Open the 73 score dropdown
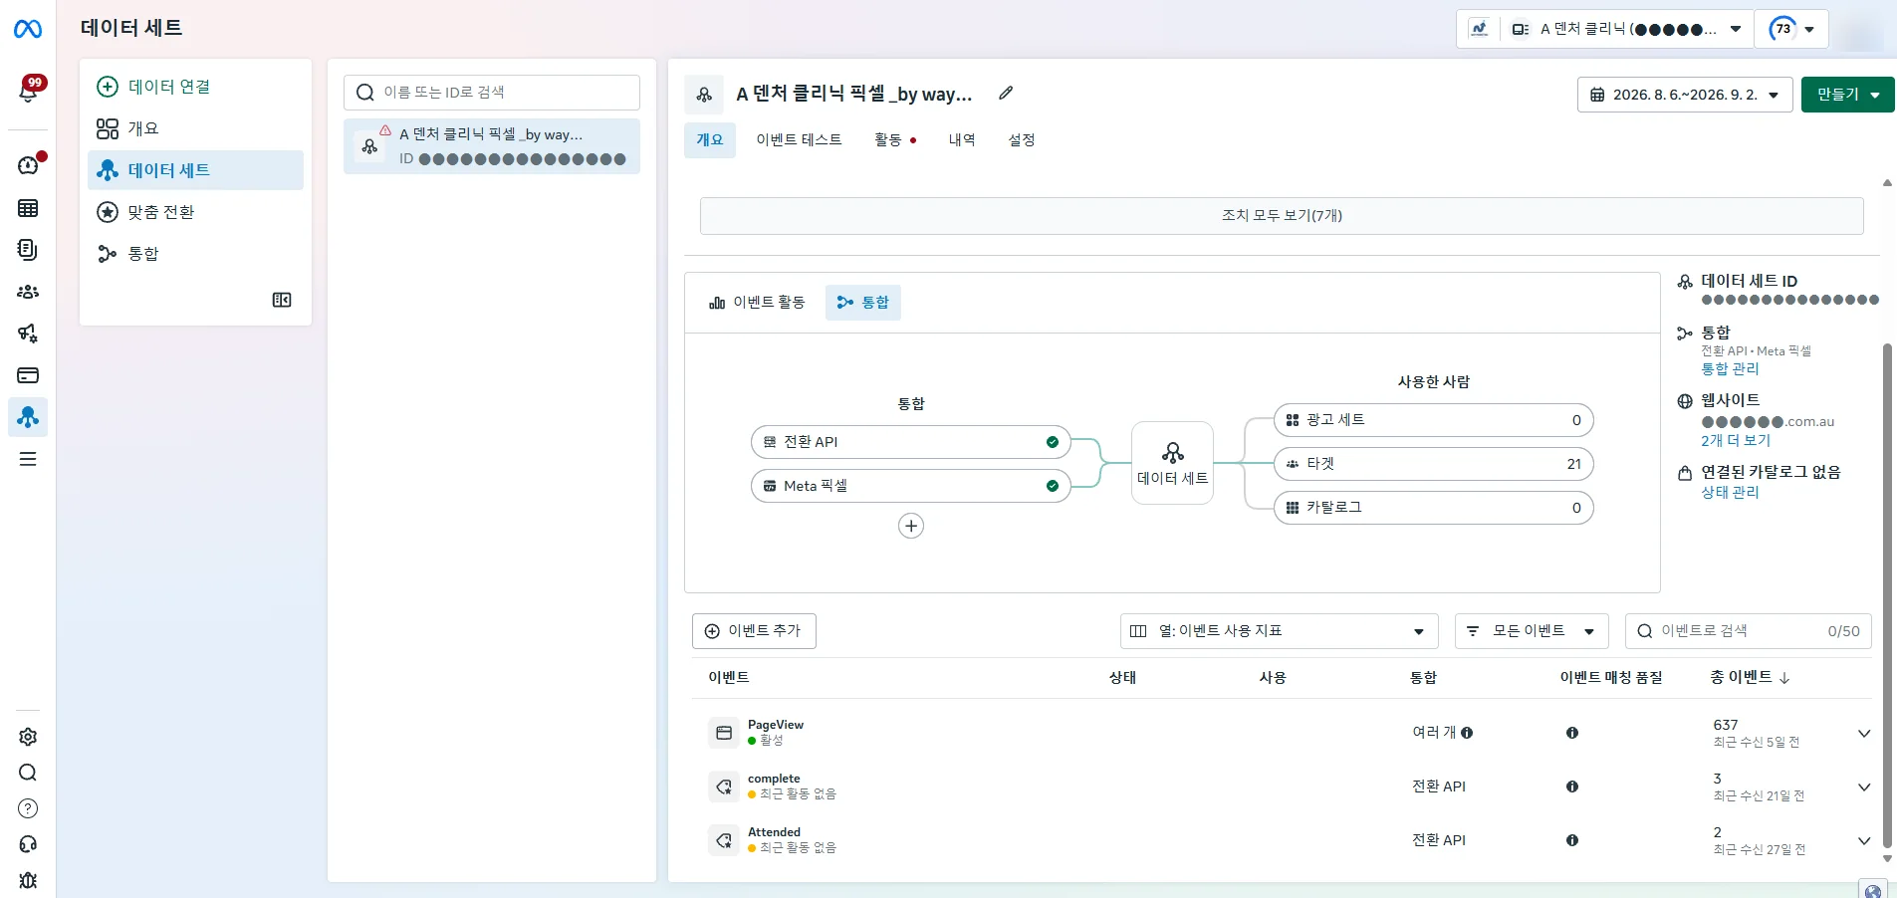This screenshot has width=1897, height=898. click(x=1791, y=29)
